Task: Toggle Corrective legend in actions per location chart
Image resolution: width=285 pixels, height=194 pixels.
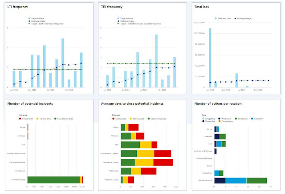Action: click(x=257, y=119)
